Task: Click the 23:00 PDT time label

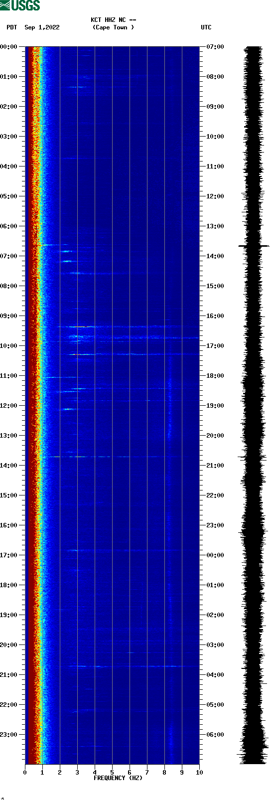Action: point(8,735)
